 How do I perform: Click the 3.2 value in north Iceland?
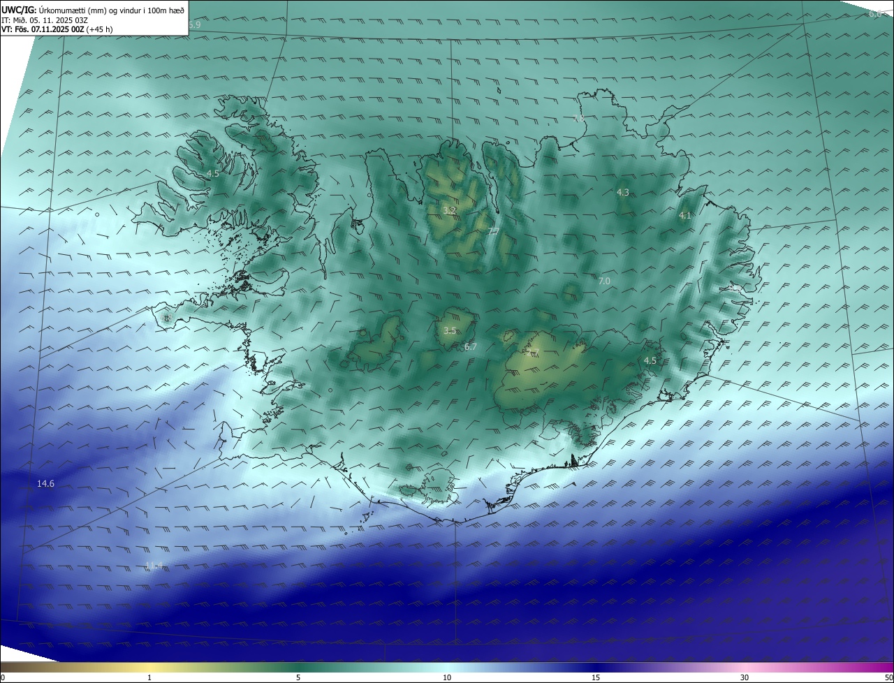coord(450,210)
